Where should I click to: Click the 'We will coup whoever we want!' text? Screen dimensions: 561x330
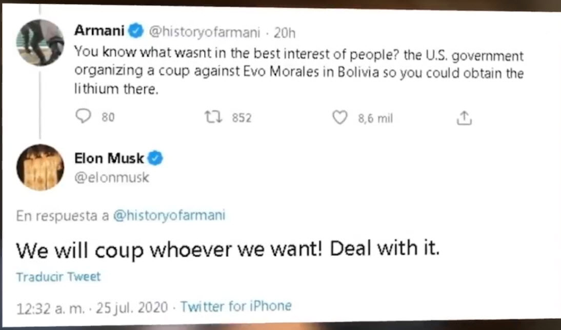point(169,250)
